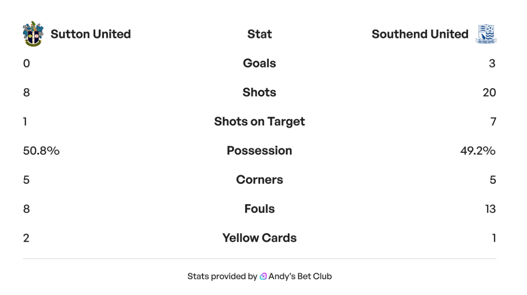The height and width of the screenshot is (295, 527).
Task: Click Southend's 3 goals value
Action: tap(492, 63)
